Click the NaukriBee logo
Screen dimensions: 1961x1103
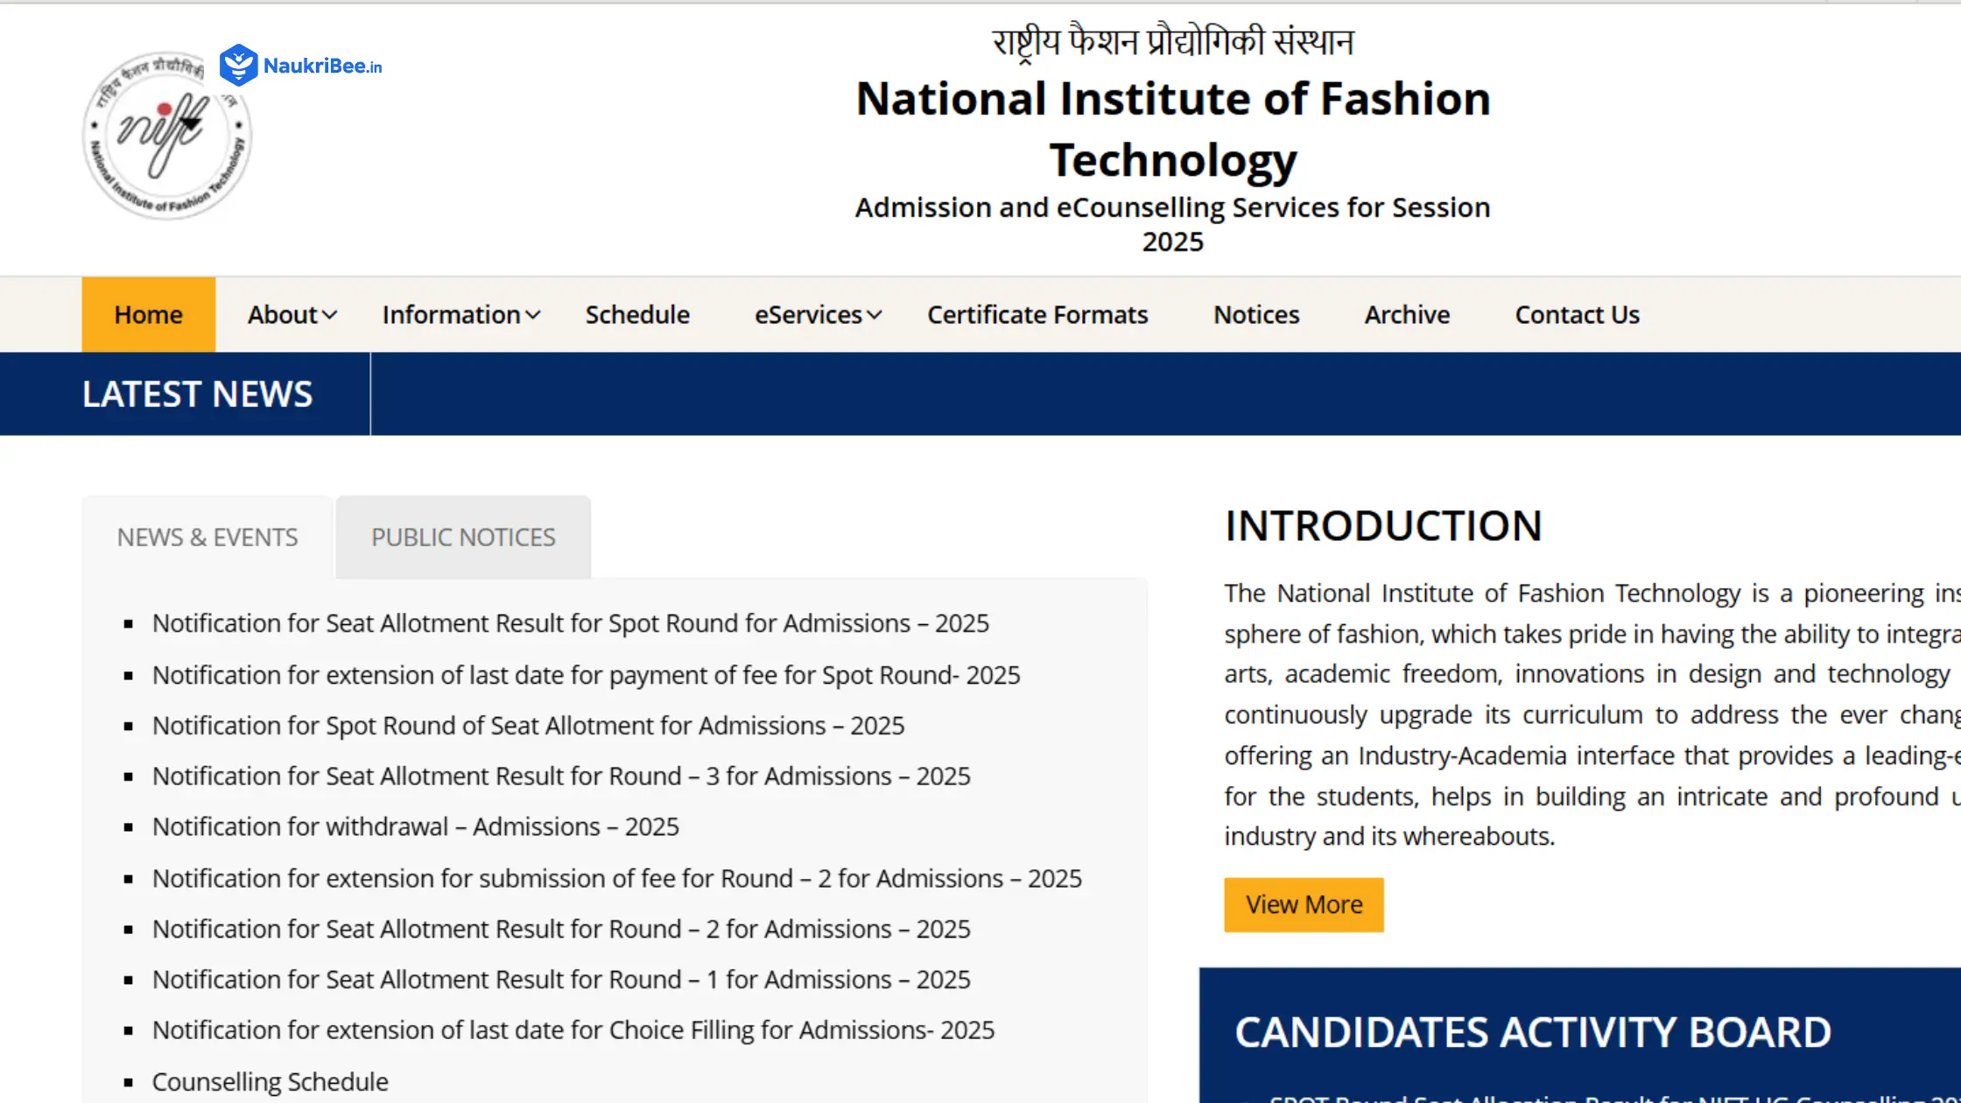tap(301, 63)
